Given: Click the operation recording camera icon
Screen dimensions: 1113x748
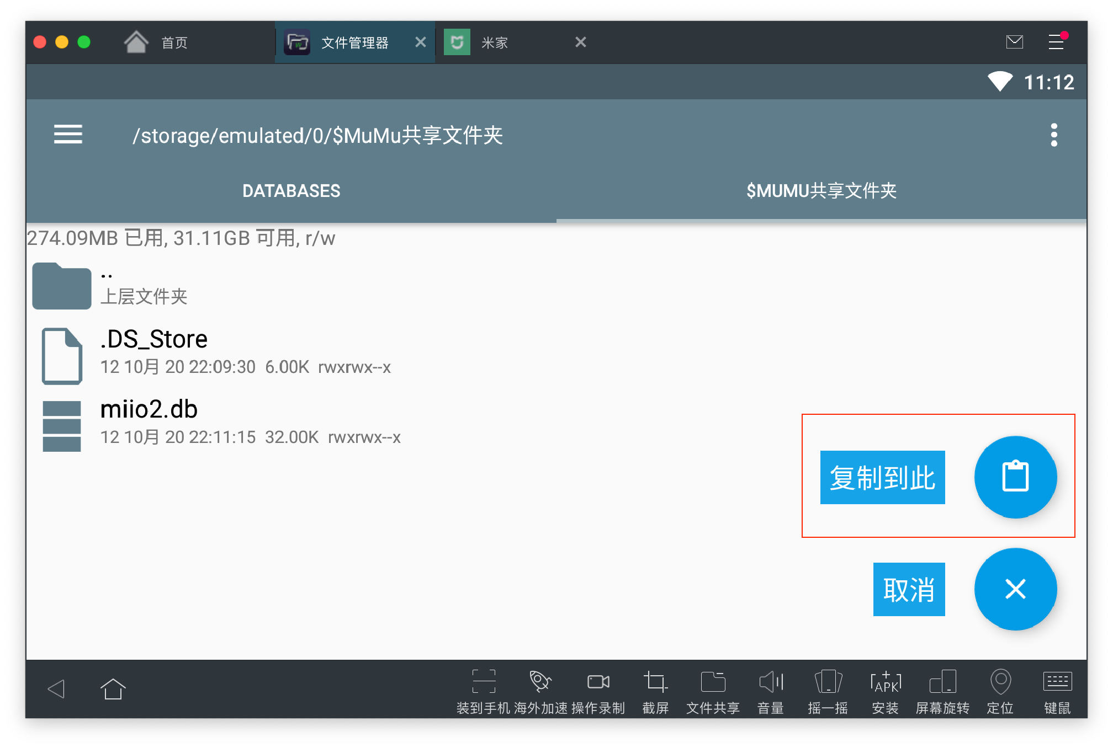Looking at the screenshot, I should (x=598, y=683).
